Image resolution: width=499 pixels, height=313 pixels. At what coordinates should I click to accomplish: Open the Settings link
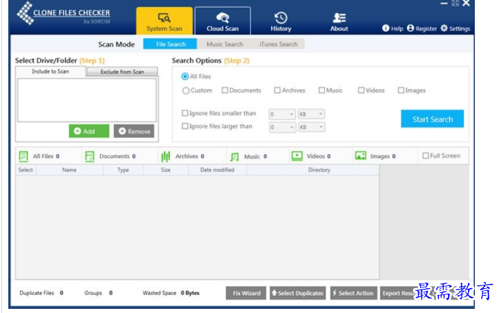pos(460,28)
